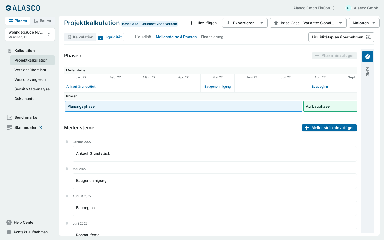
Task: Click the Mai 27 month column header
Action: [x=218, y=77]
